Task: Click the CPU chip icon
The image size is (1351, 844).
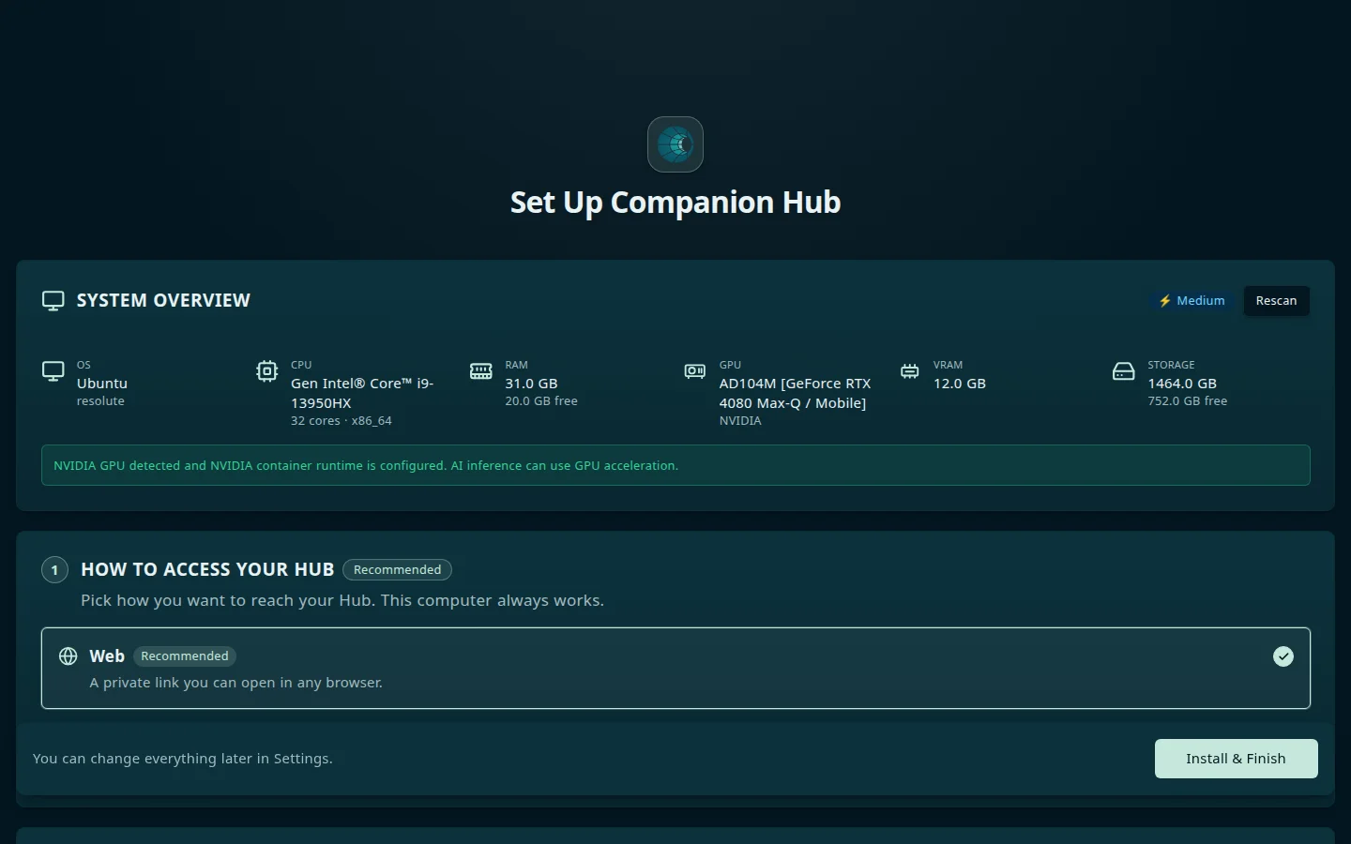Action: click(x=267, y=371)
